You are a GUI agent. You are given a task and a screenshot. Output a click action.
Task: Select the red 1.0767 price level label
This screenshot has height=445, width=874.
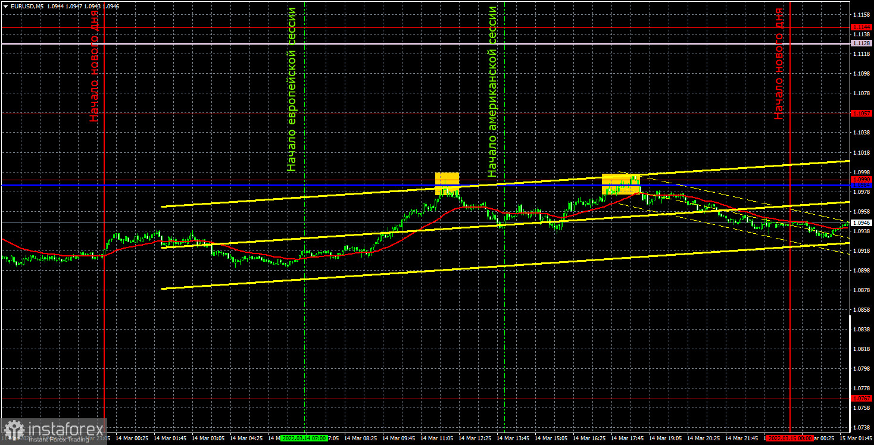861,399
